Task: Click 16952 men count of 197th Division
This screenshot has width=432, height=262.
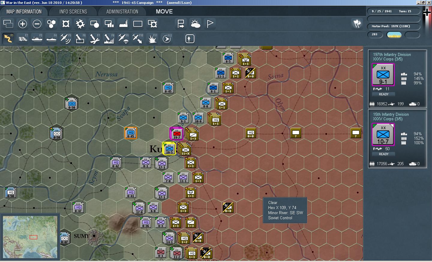Action: (382, 104)
